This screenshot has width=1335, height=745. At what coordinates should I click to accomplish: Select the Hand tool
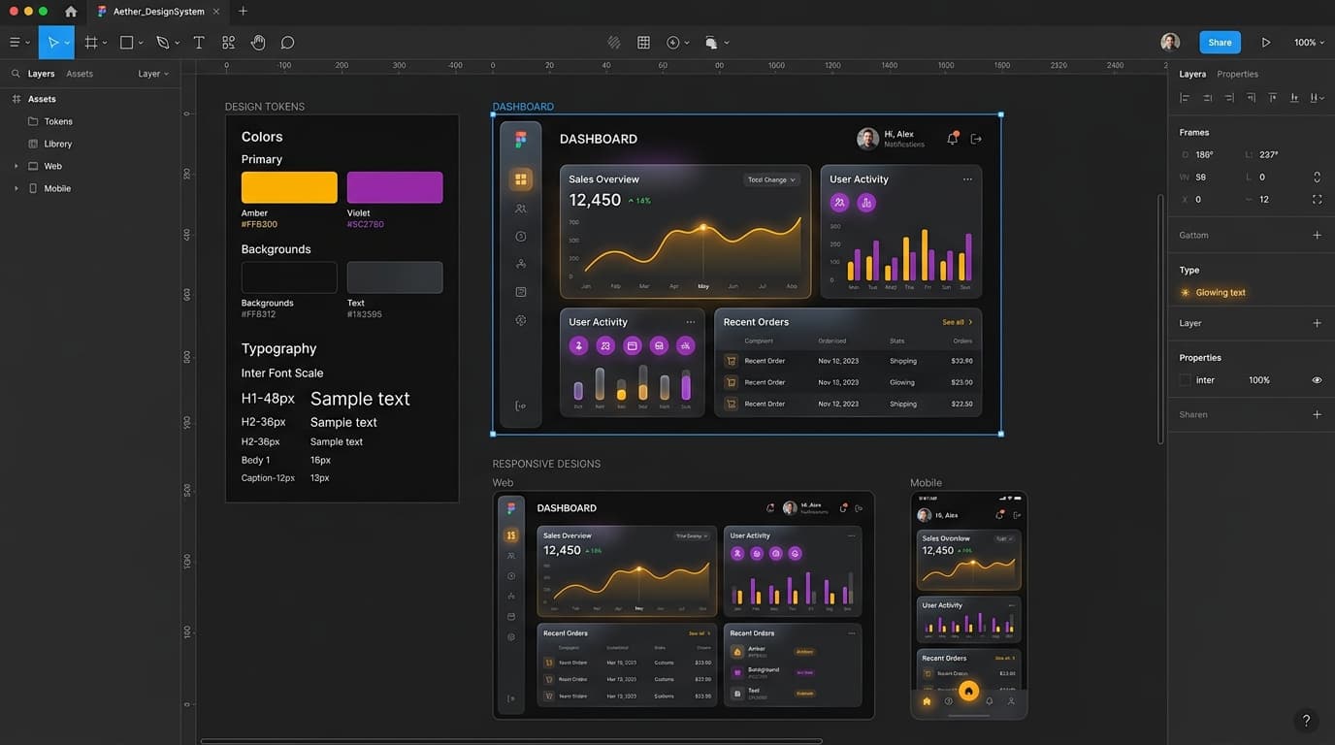pos(258,43)
